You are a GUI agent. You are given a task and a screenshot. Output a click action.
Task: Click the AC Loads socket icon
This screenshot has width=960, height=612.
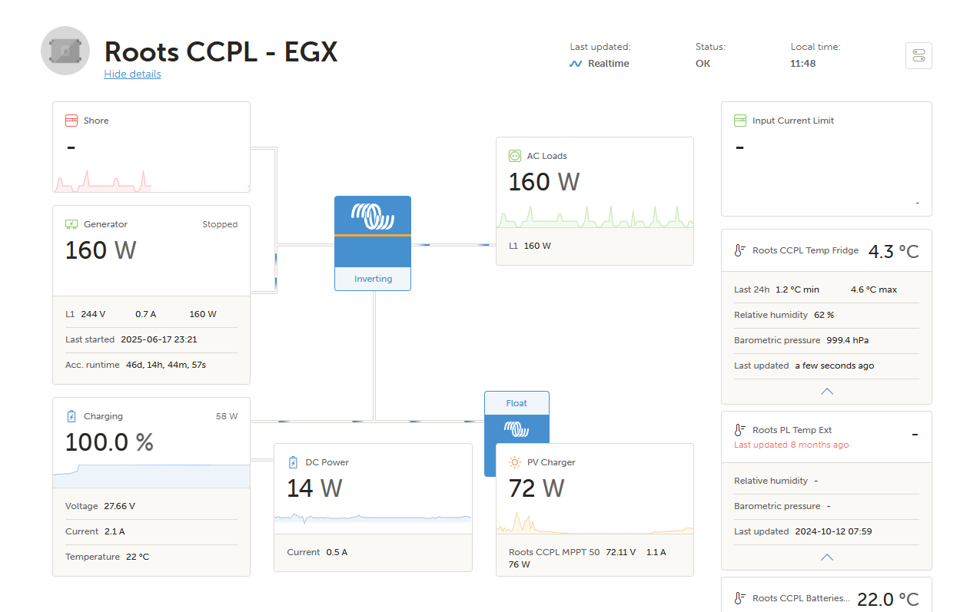coord(515,156)
